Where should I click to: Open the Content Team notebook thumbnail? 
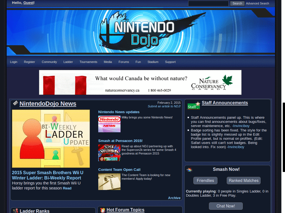pyautogui.click(x=109, y=182)
